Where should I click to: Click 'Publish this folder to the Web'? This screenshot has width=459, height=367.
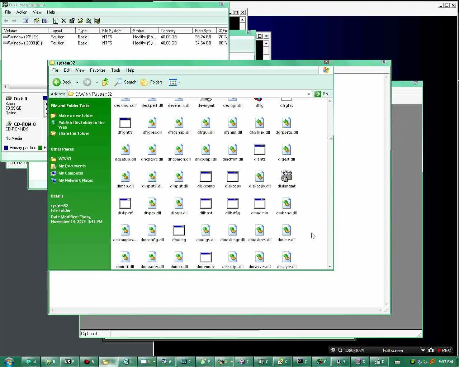pos(81,125)
